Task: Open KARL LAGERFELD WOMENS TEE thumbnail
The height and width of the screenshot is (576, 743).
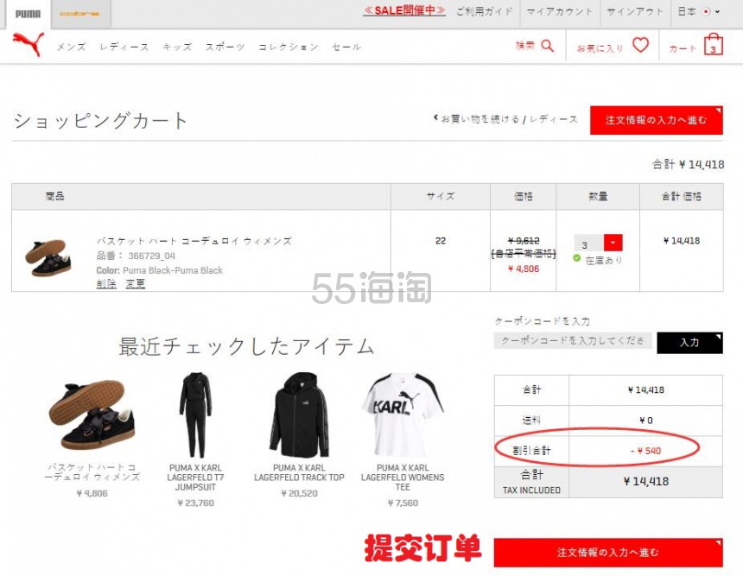Action: point(403,415)
